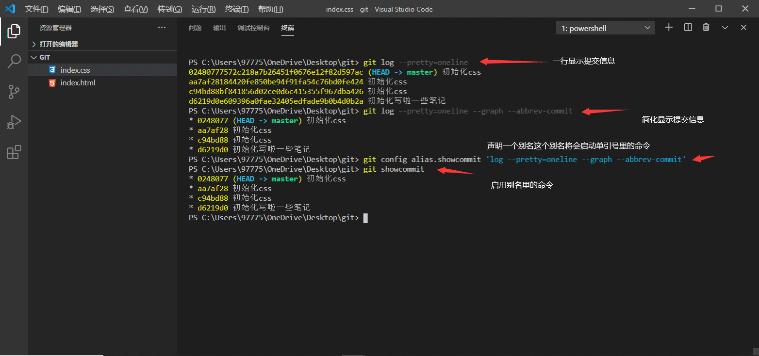
Task: Click the CSS file icon for index.css
Action: (x=52, y=70)
